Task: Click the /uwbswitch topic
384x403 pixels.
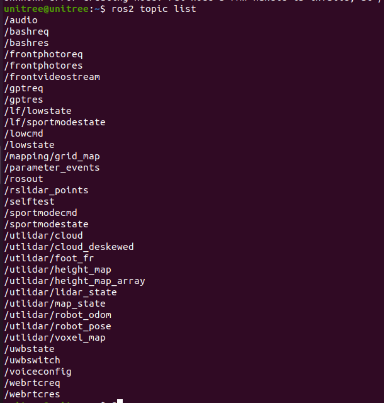Action: click(32, 360)
